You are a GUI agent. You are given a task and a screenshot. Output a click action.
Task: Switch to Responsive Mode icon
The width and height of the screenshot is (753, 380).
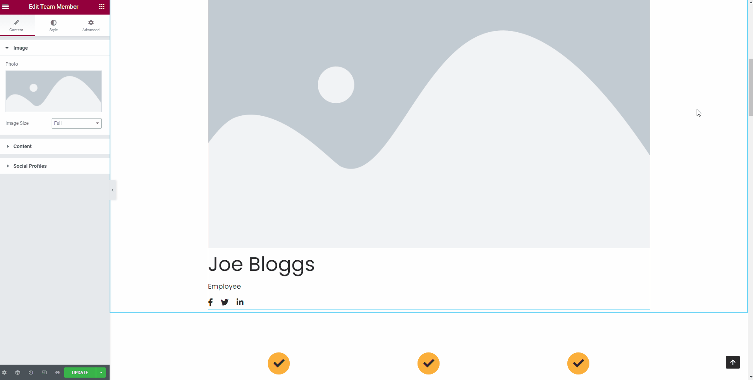pyautogui.click(x=44, y=373)
